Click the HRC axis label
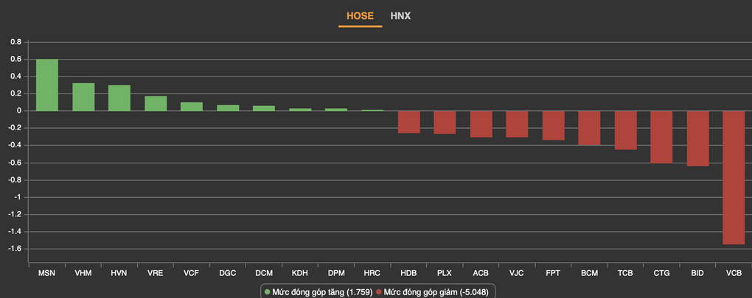Image resolution: width=752 pixels, height=298 pixels. coord(372,273)
